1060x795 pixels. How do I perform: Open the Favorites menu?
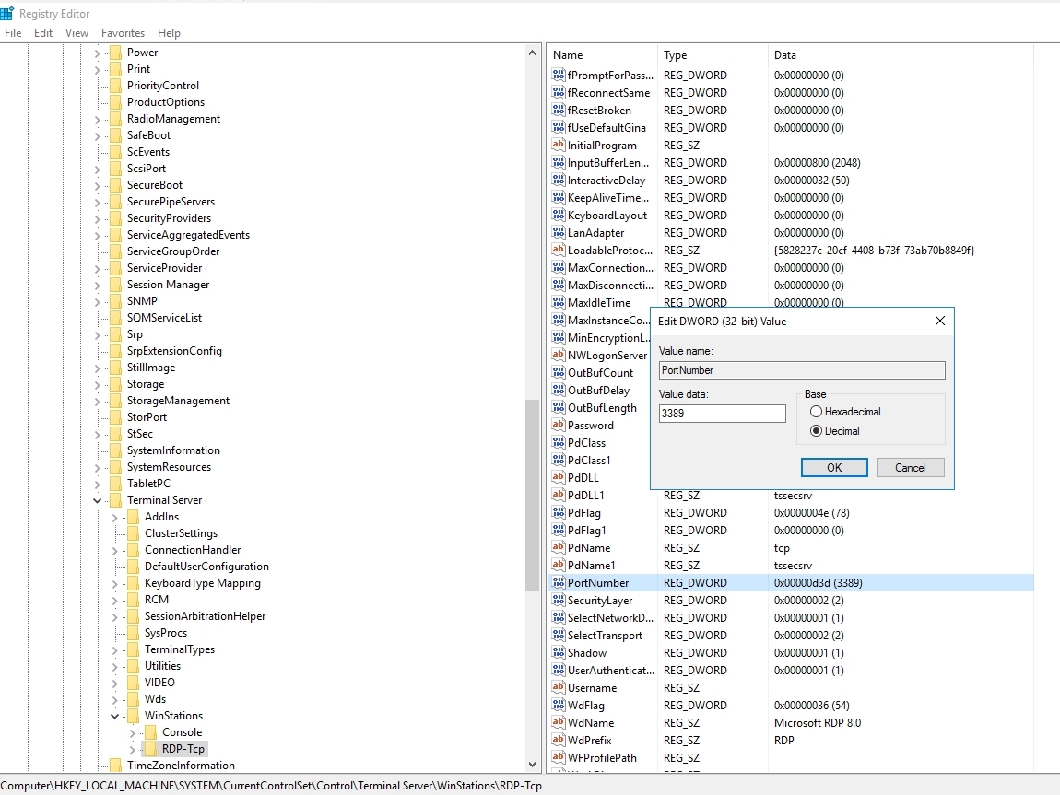point(123,32)
